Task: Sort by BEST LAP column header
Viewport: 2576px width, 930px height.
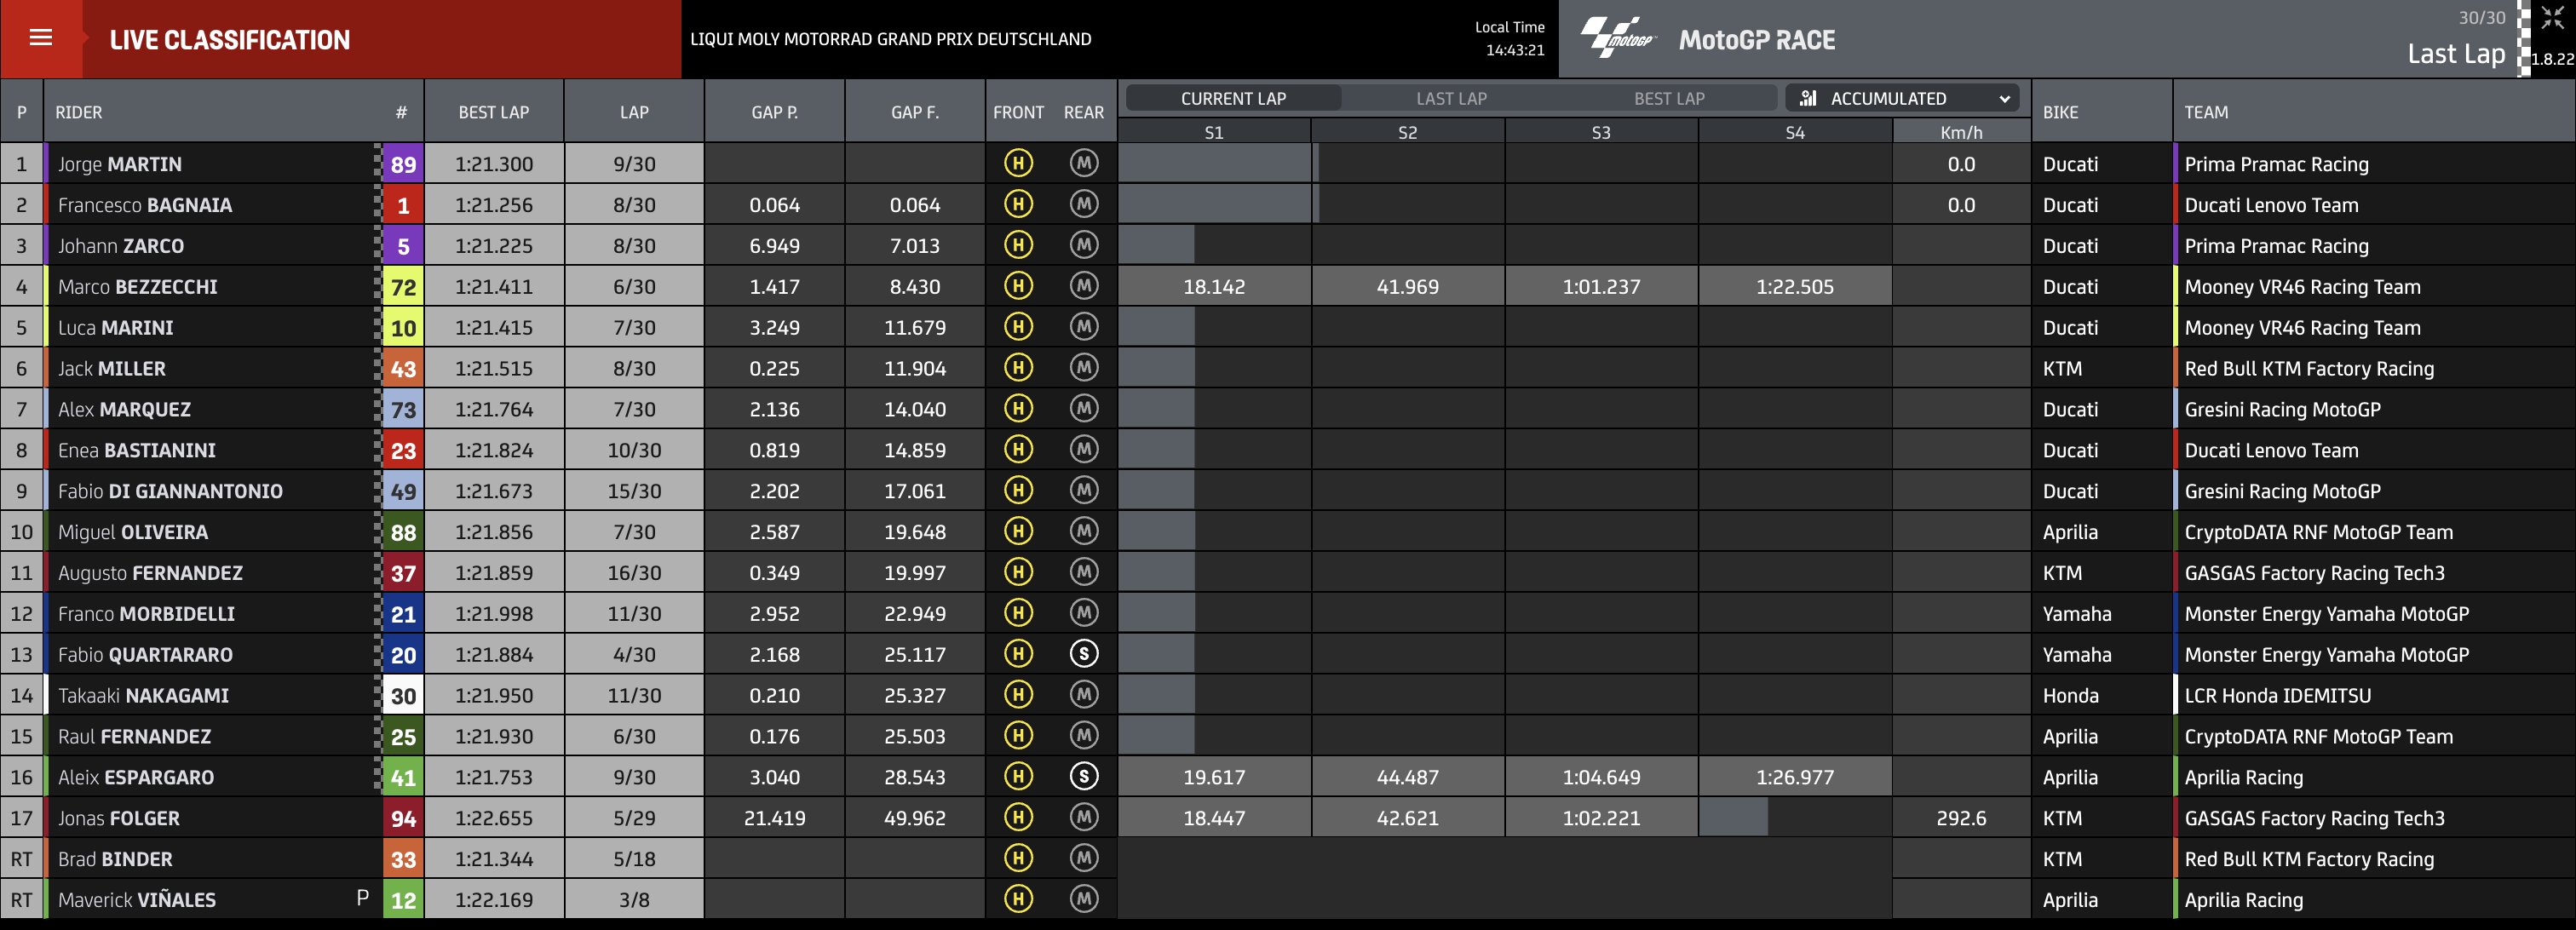Action: point(494,112)
